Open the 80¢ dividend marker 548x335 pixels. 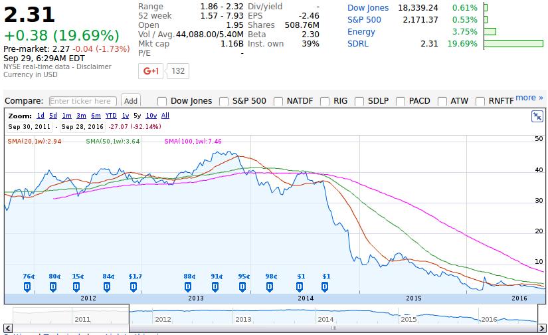click(x=53, y=287)
